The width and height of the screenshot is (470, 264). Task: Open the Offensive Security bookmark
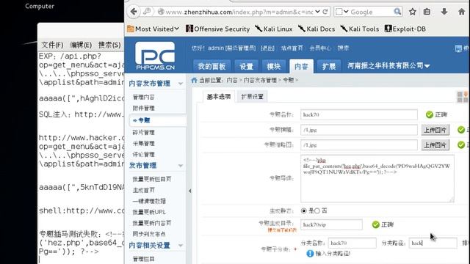[x=217, y=29]
